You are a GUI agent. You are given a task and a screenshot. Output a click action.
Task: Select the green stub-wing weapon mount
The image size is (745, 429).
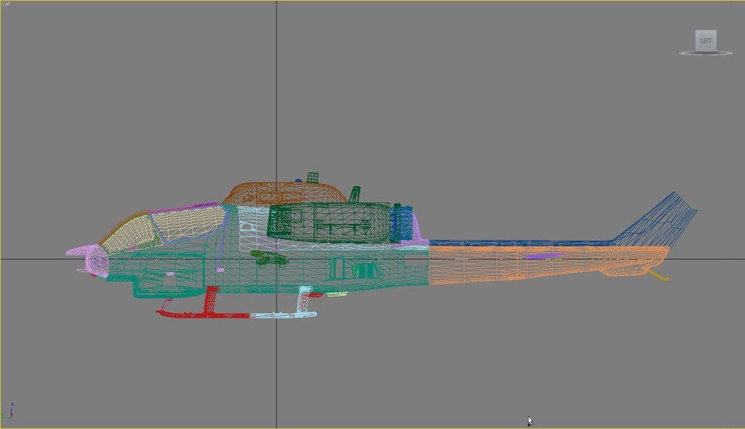(x=270, y=257)
